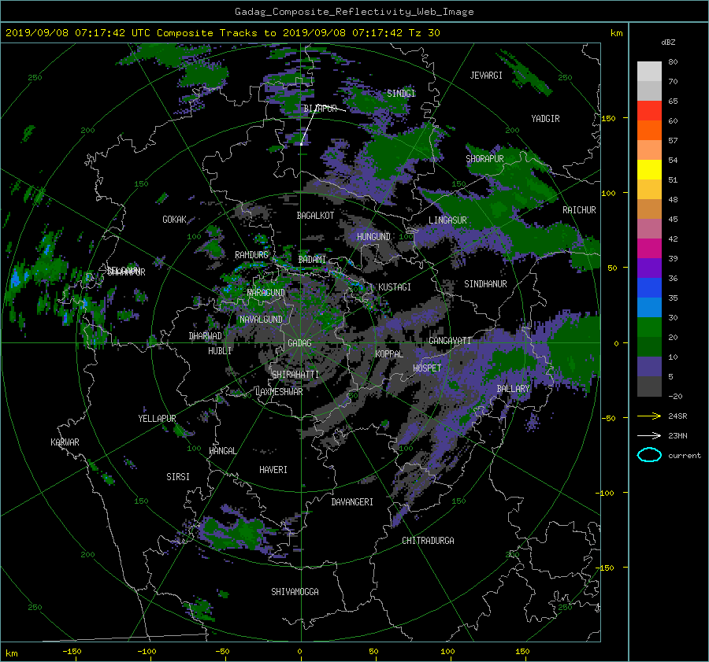709x662 pixels.
Task: Click the BAGALKOT city label
Action: pyautogui.click(x=315, y=216)
